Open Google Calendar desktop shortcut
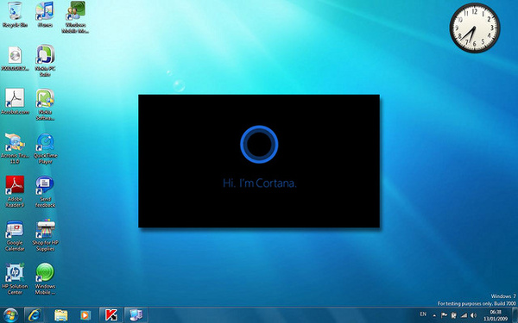Screen dimensions: 518x323 coord(15,236)
